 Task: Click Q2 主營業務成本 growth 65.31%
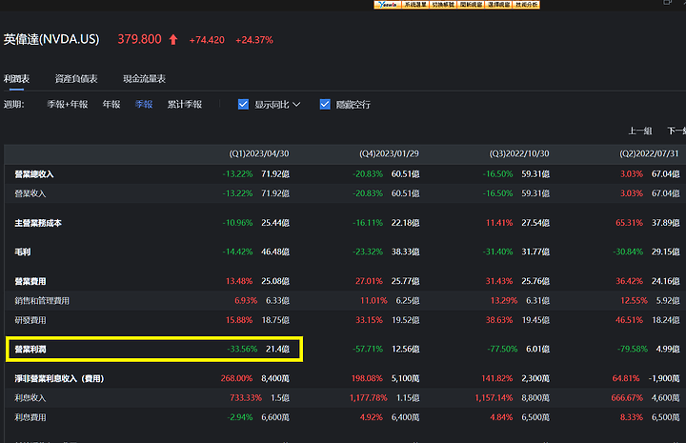[629, 223]
